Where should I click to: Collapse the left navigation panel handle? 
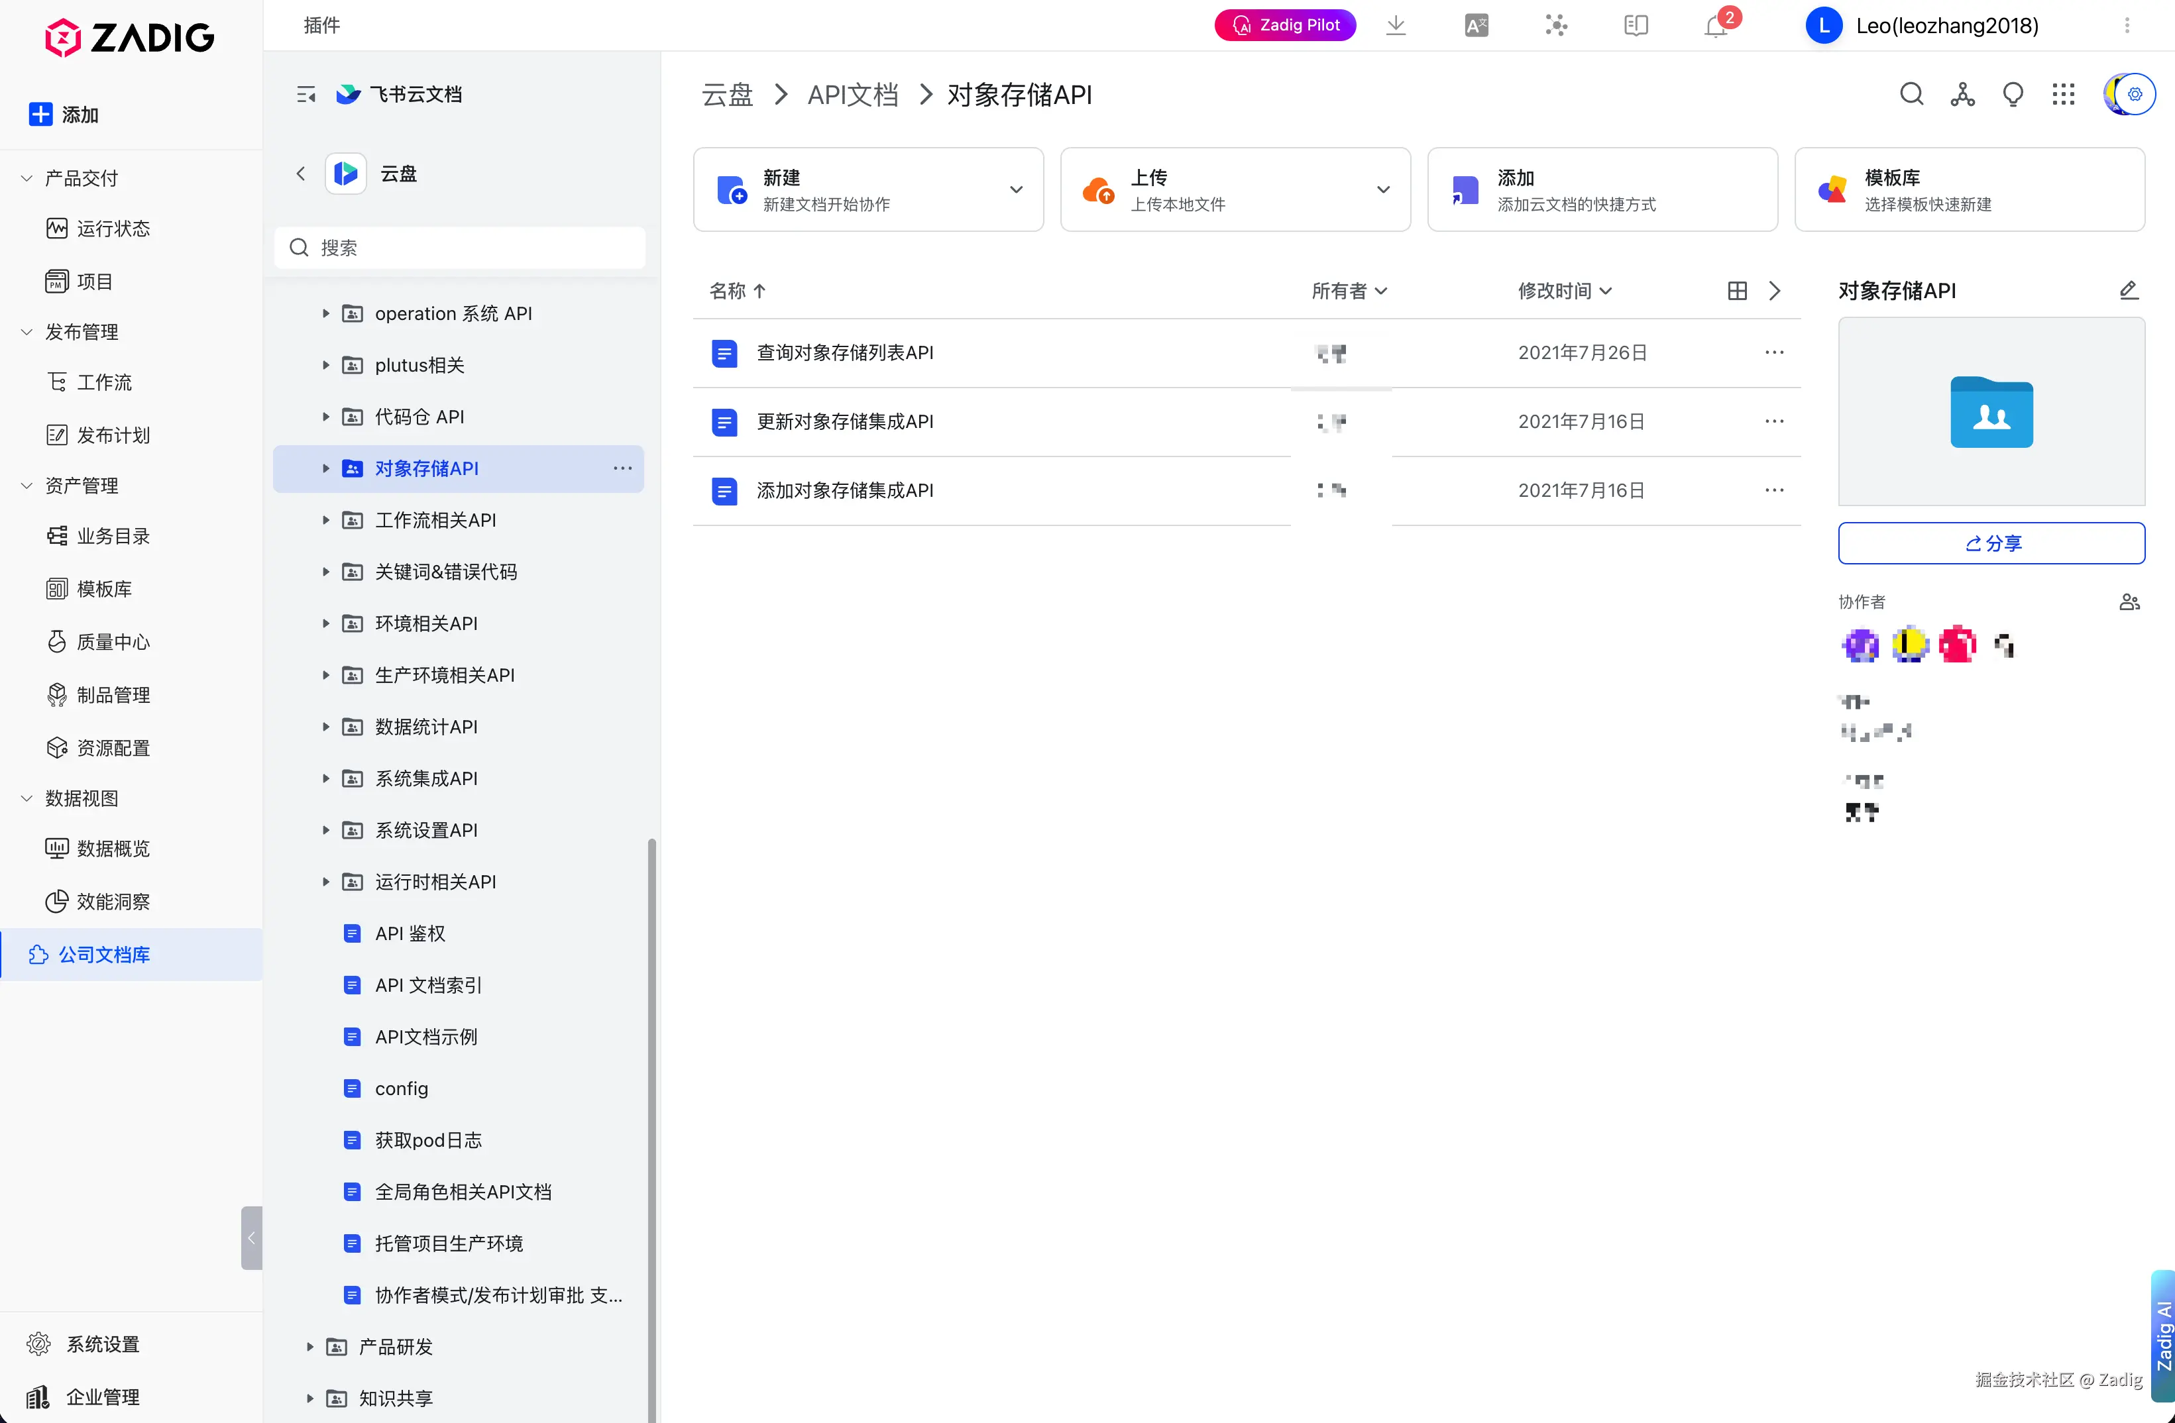251,1238
